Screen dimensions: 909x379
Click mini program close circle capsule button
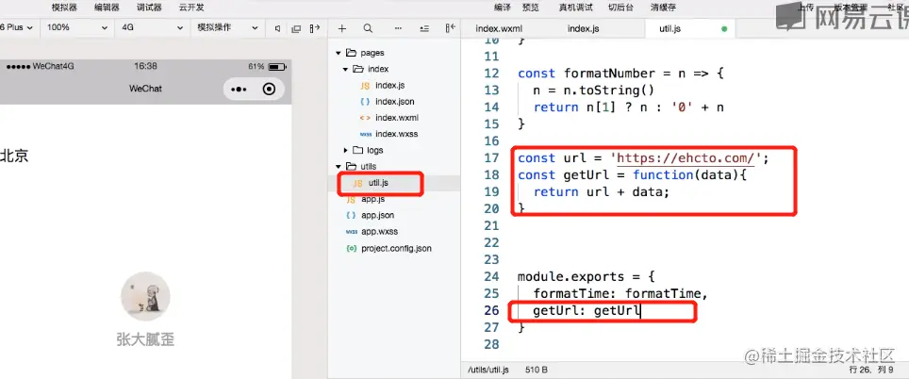(269, 89)
